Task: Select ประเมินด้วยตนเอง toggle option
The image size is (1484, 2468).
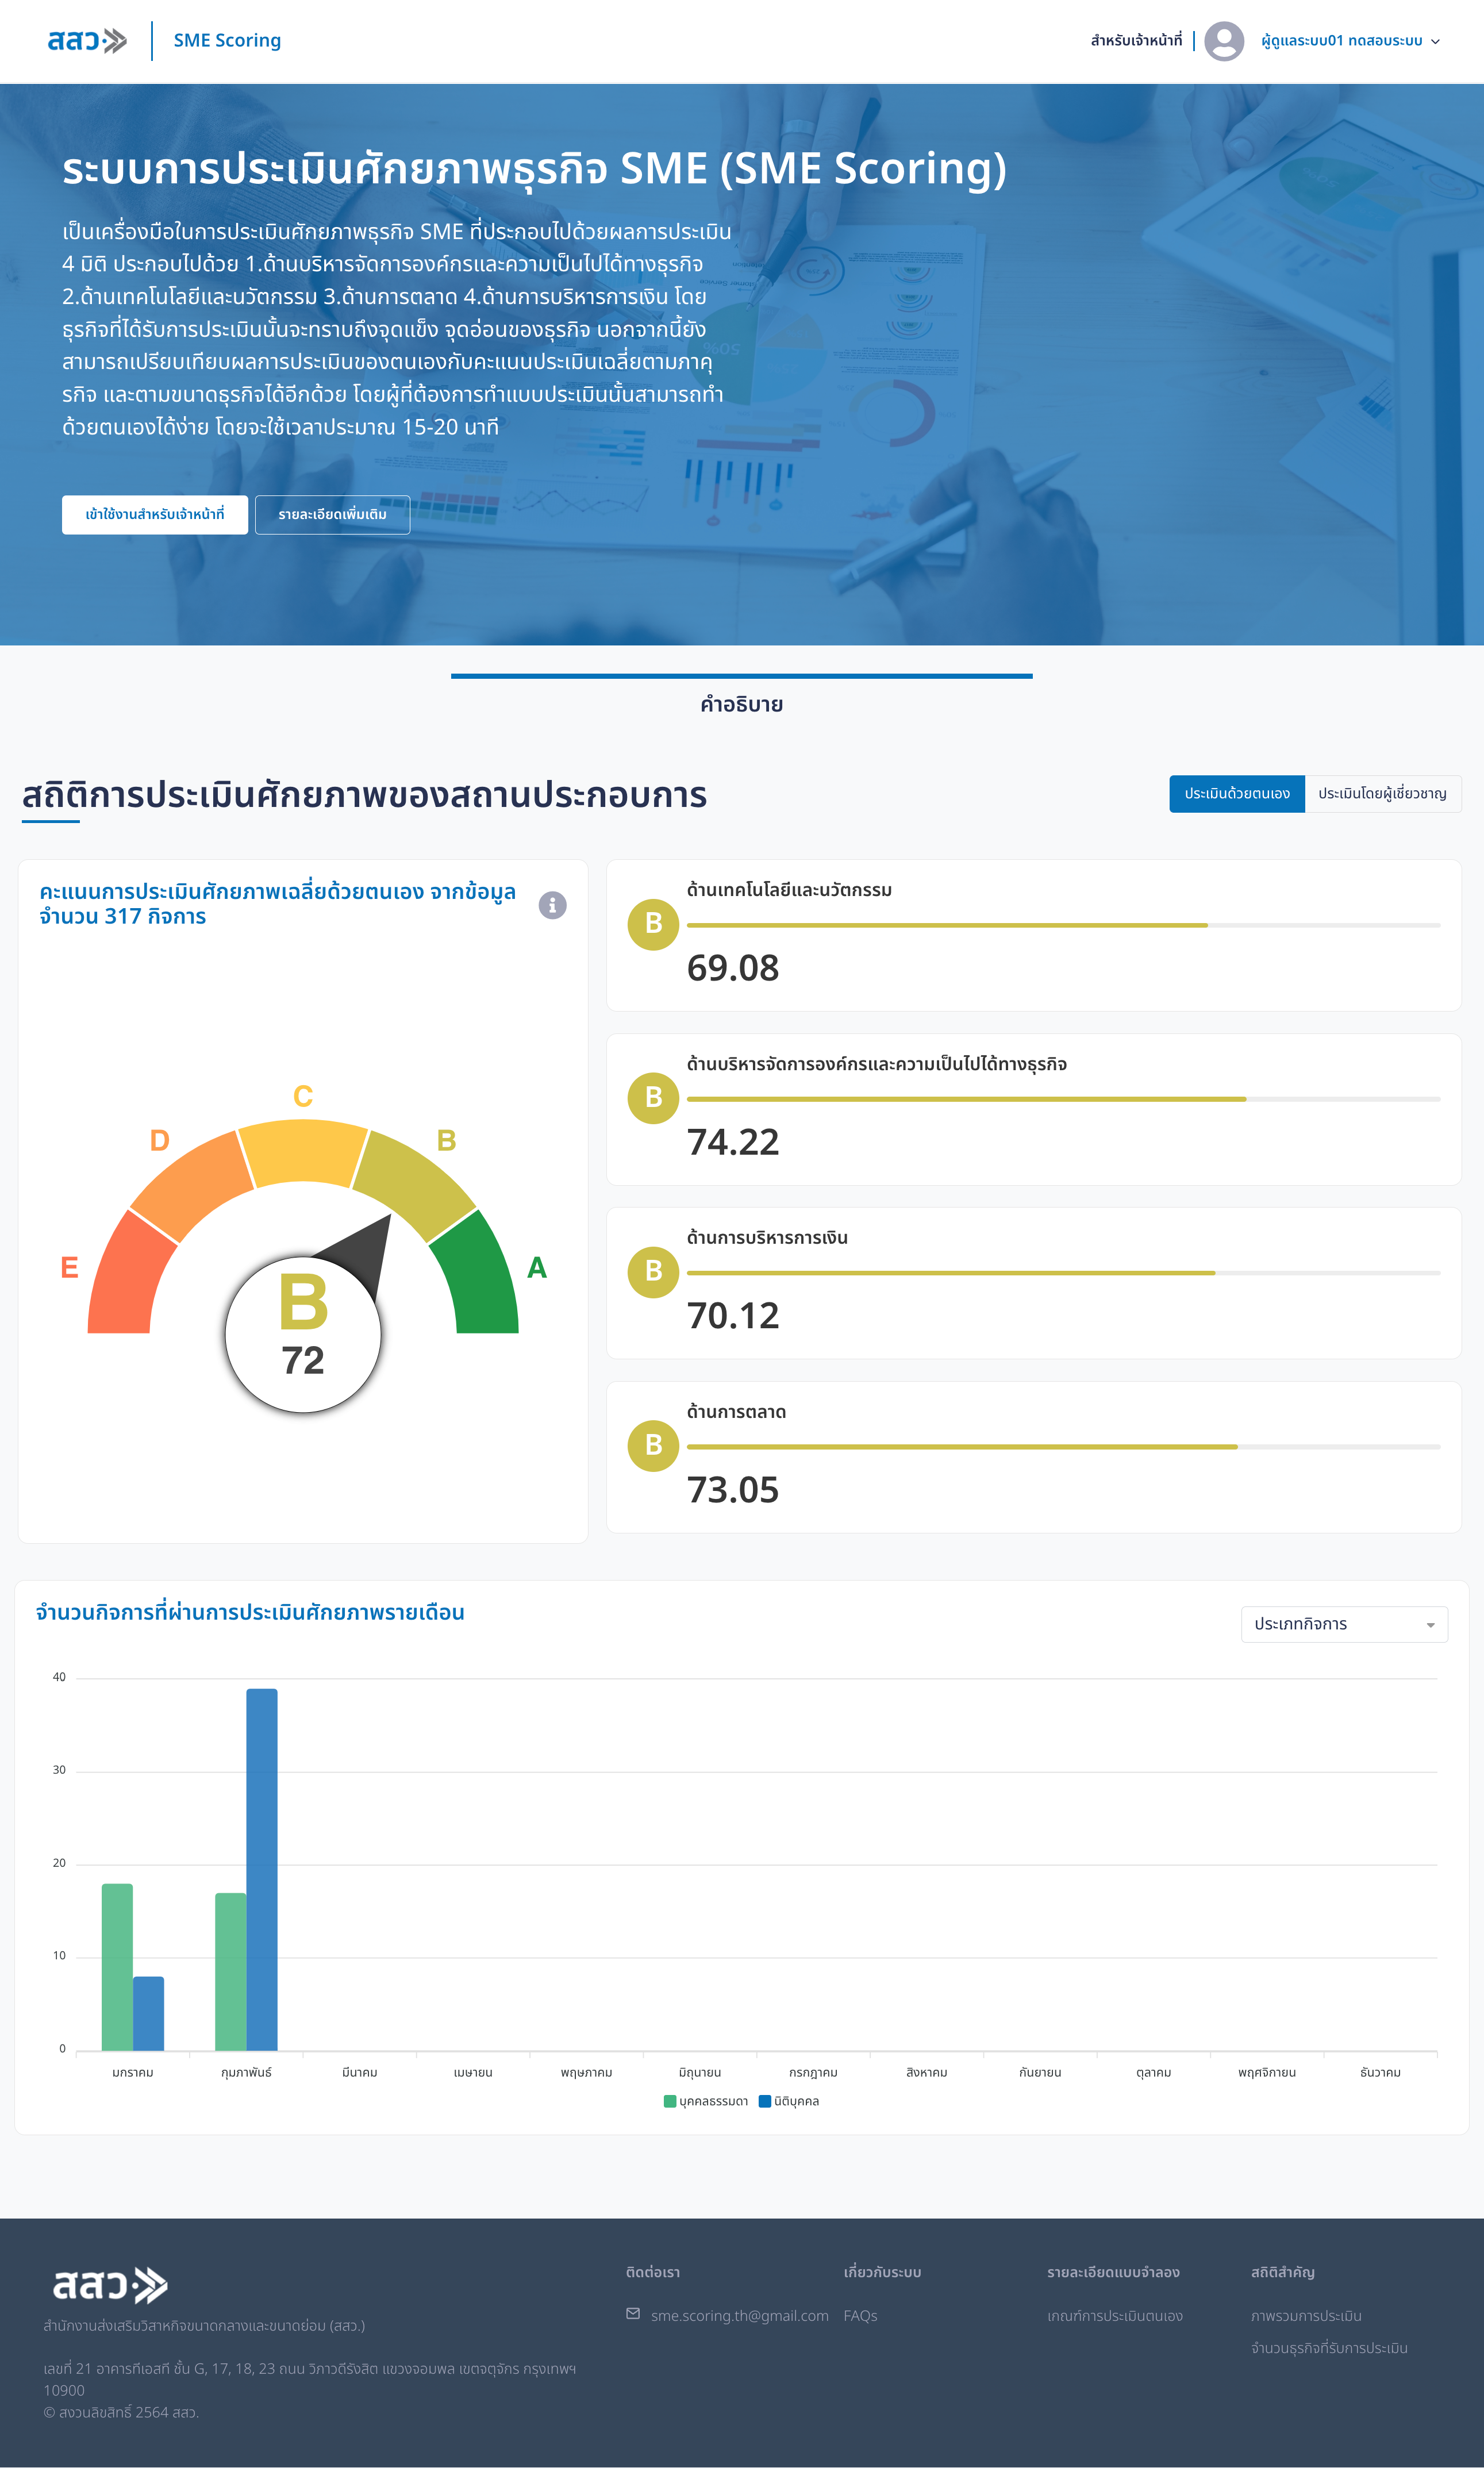Action: [x=1236, y=794]
